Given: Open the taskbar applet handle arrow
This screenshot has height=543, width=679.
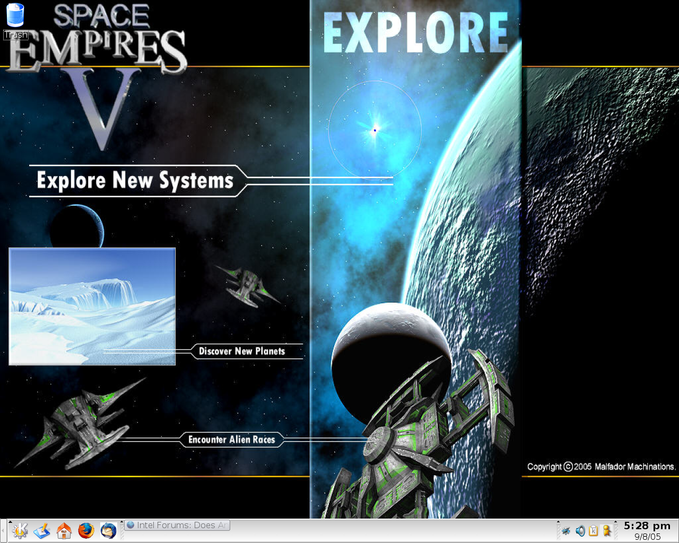Looking at the screenshot, I should point(122,522).
